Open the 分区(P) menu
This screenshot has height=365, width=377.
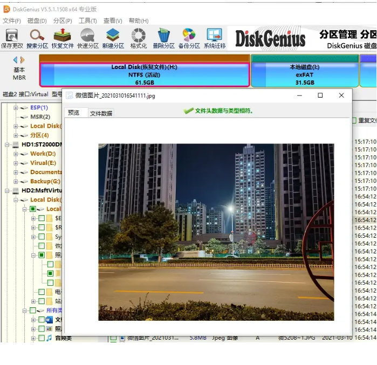[x=63, y=20]
